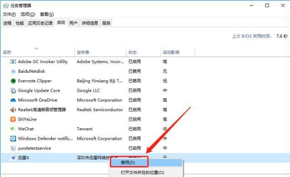Switch to the 服务 tab
The image size is (290, 177).
click(106, 23)
